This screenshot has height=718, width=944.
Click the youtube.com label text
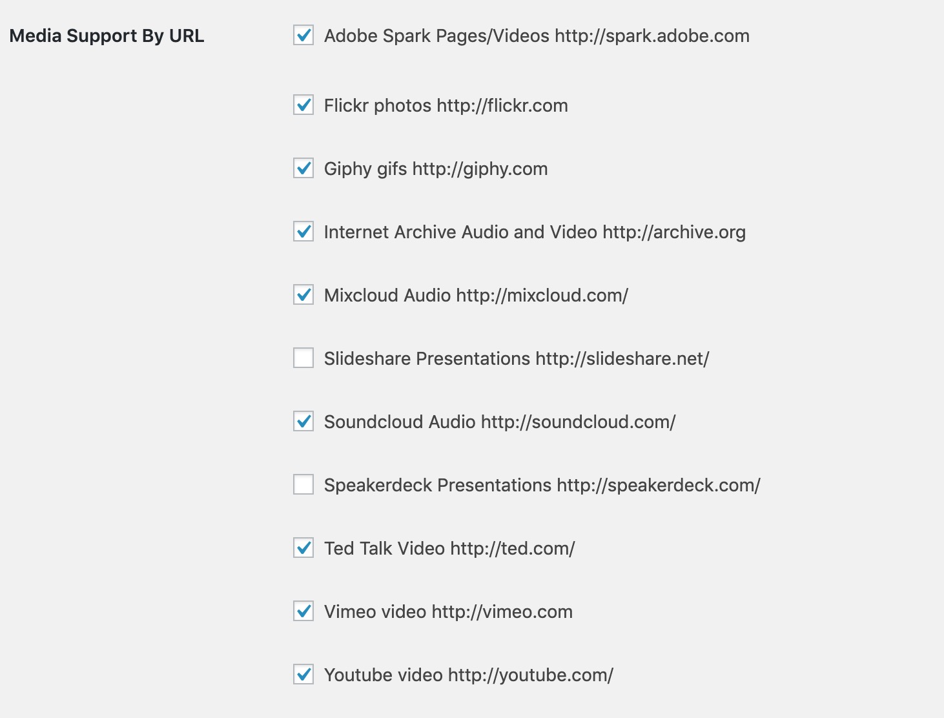tap(530, 675)
